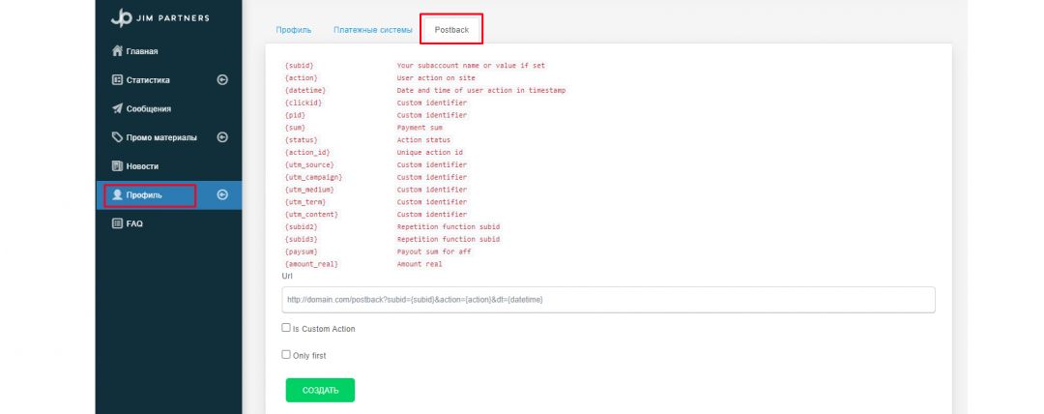Expand the Статистика submenu arrow
The height and width of the screenshot is (414, 1044).
222,80
